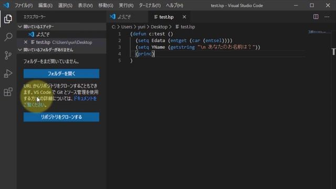Open the Run and Debug view icon

point(8,73)
